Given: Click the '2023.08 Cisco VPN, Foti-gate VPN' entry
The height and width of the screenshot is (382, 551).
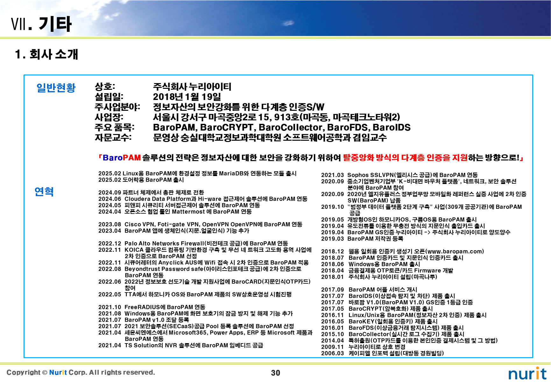Looking at the screenshot, I should (x=200, y=224).
